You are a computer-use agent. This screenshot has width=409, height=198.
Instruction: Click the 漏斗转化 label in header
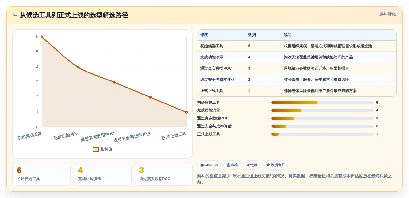(x=387, y=14)
